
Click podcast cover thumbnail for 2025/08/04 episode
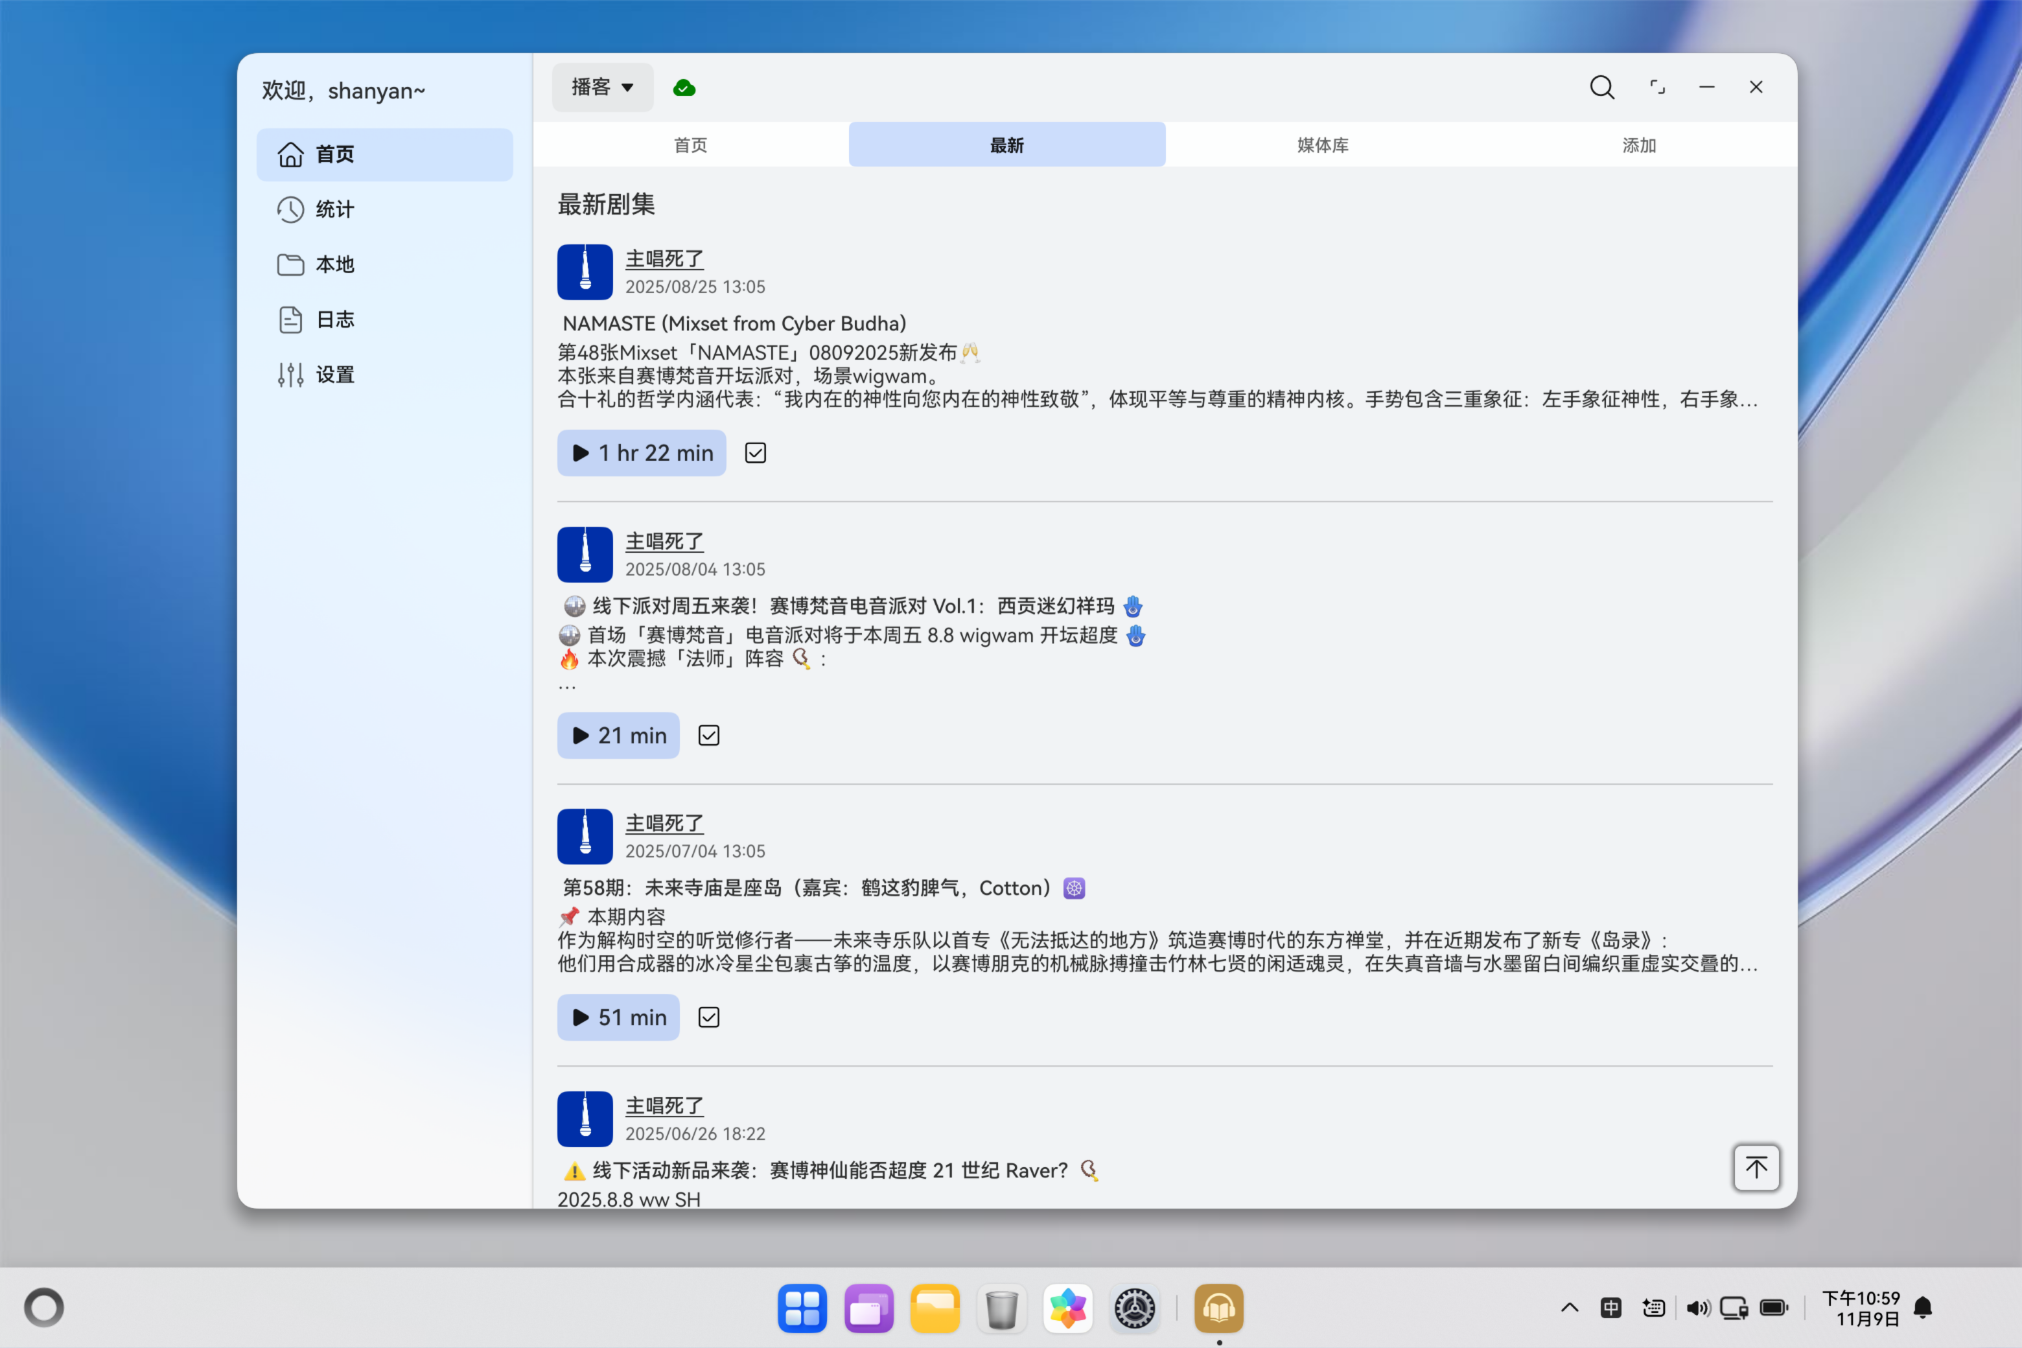(585, 555)
